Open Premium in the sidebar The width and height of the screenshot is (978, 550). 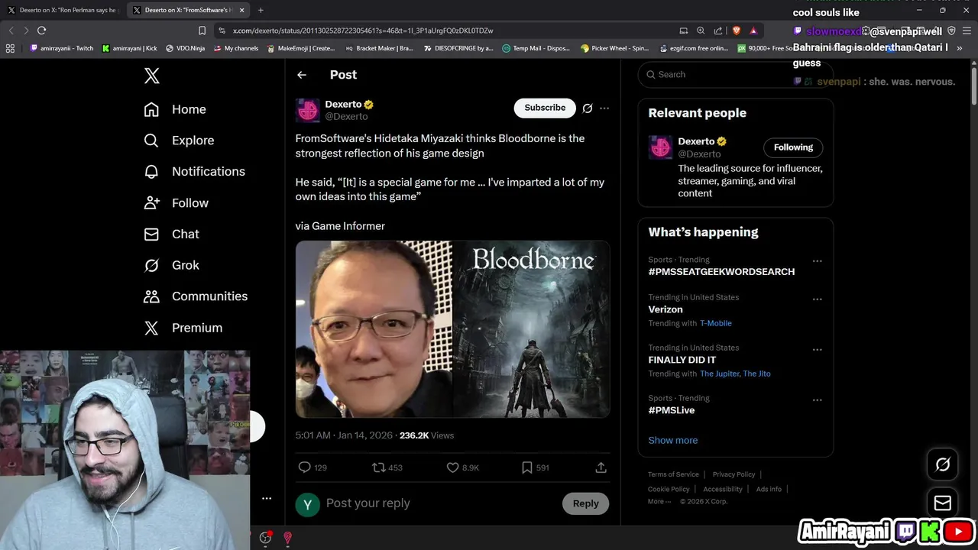(x=183, y=328)
